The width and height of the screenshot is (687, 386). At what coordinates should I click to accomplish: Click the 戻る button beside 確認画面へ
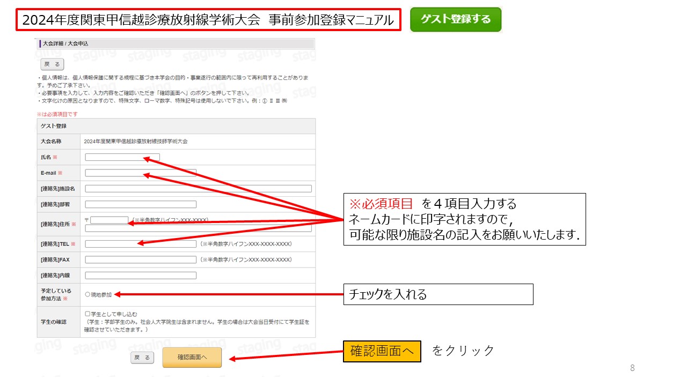pyautogui.click(x=142, y=358)
